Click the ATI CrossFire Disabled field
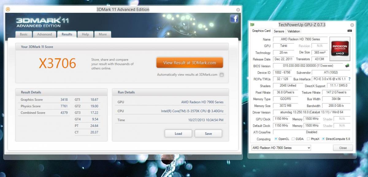Image resolution: width=368 pixels, height=177 pixels. [312, 132]
